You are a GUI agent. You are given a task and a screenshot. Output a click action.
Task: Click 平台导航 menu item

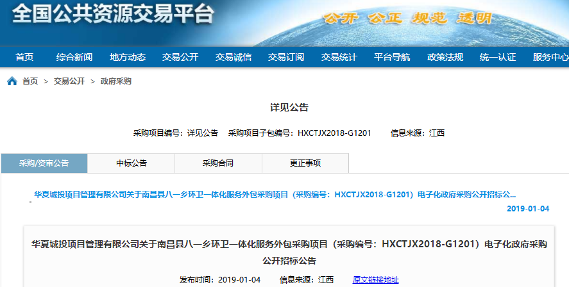tap(392, 57)
